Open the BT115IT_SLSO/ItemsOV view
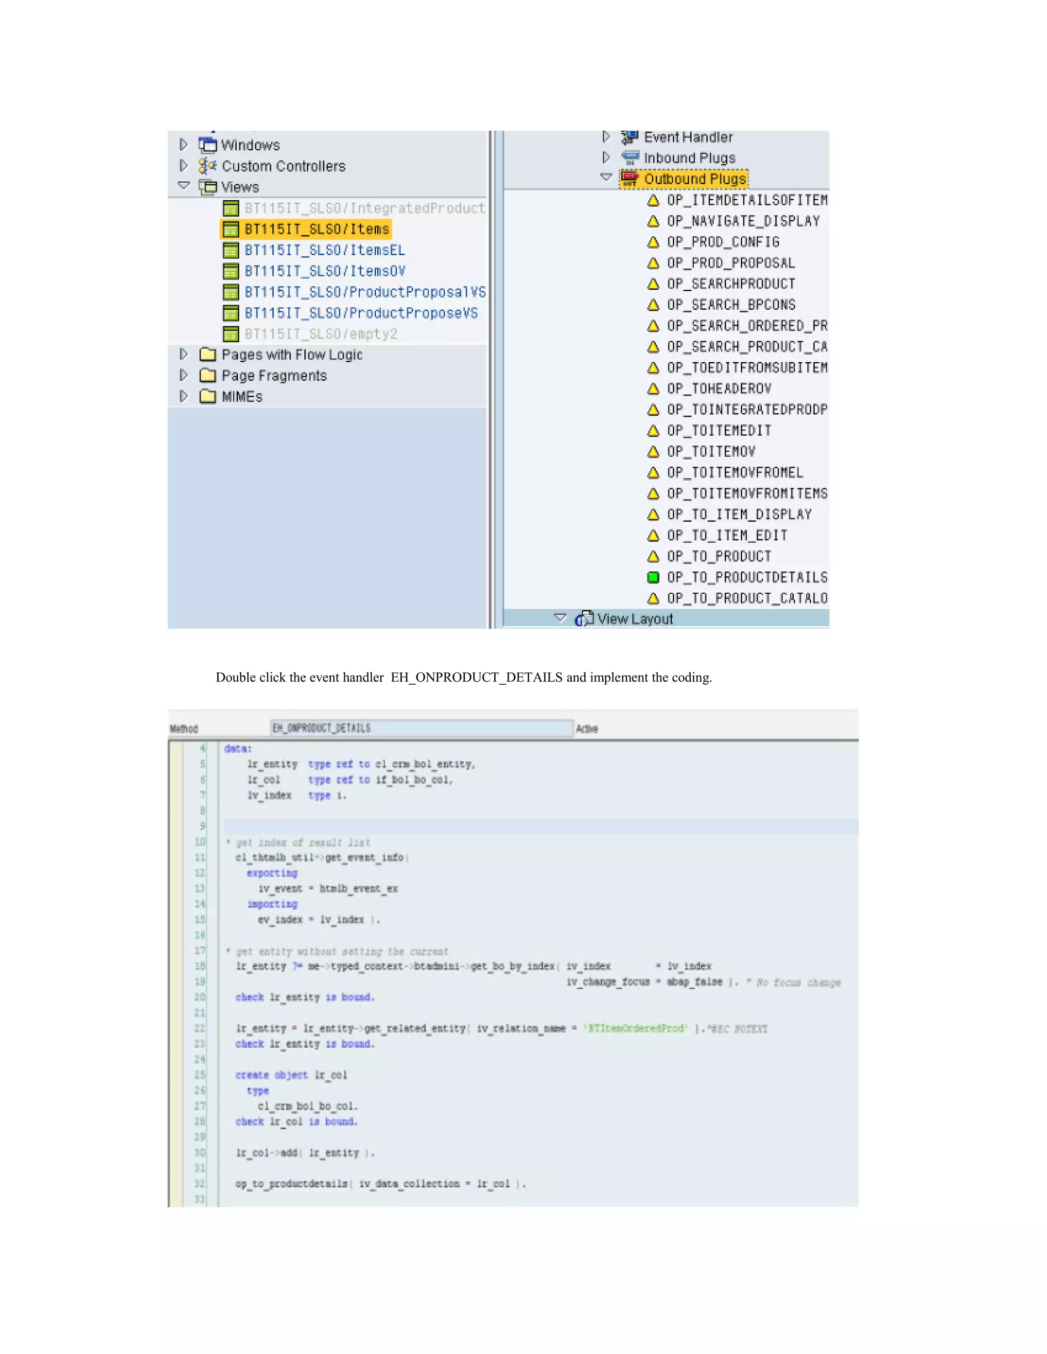This screenshot has height=1354, width=1047. (x=325, y=271)
